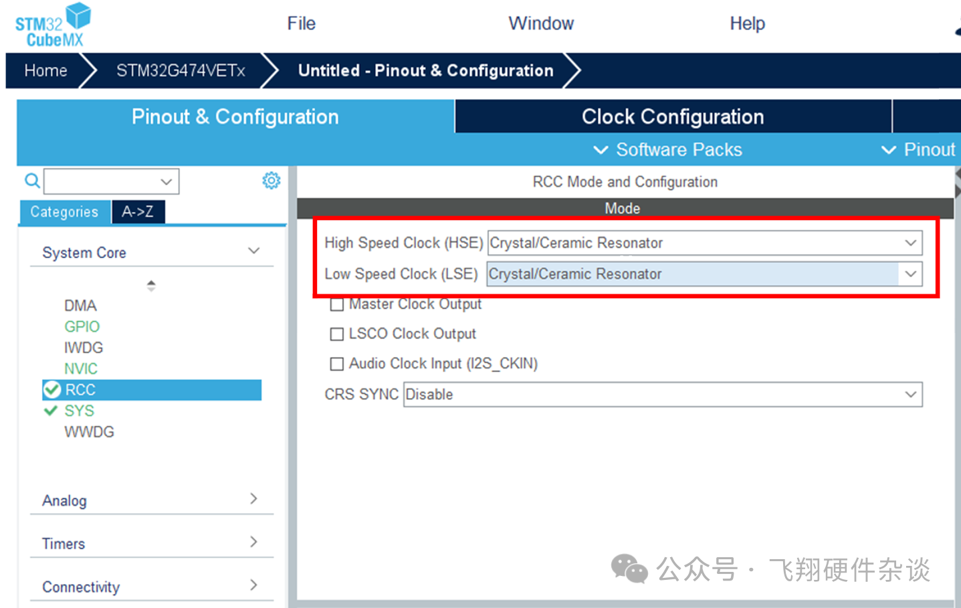Select the Categories tab
Image resolution: width=961 pixels, height=608 pixels.
click(64, 212)
